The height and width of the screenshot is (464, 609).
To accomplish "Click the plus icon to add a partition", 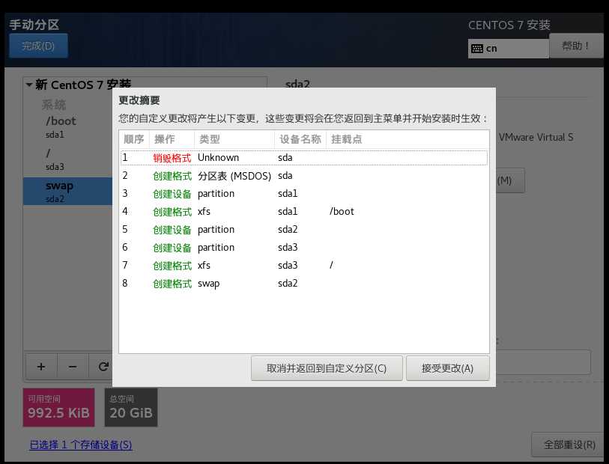I will click(41, 366).
